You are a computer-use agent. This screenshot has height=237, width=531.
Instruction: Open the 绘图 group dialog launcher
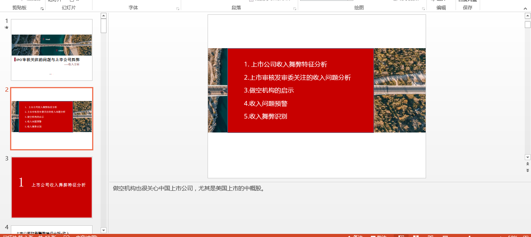[424, 9]
